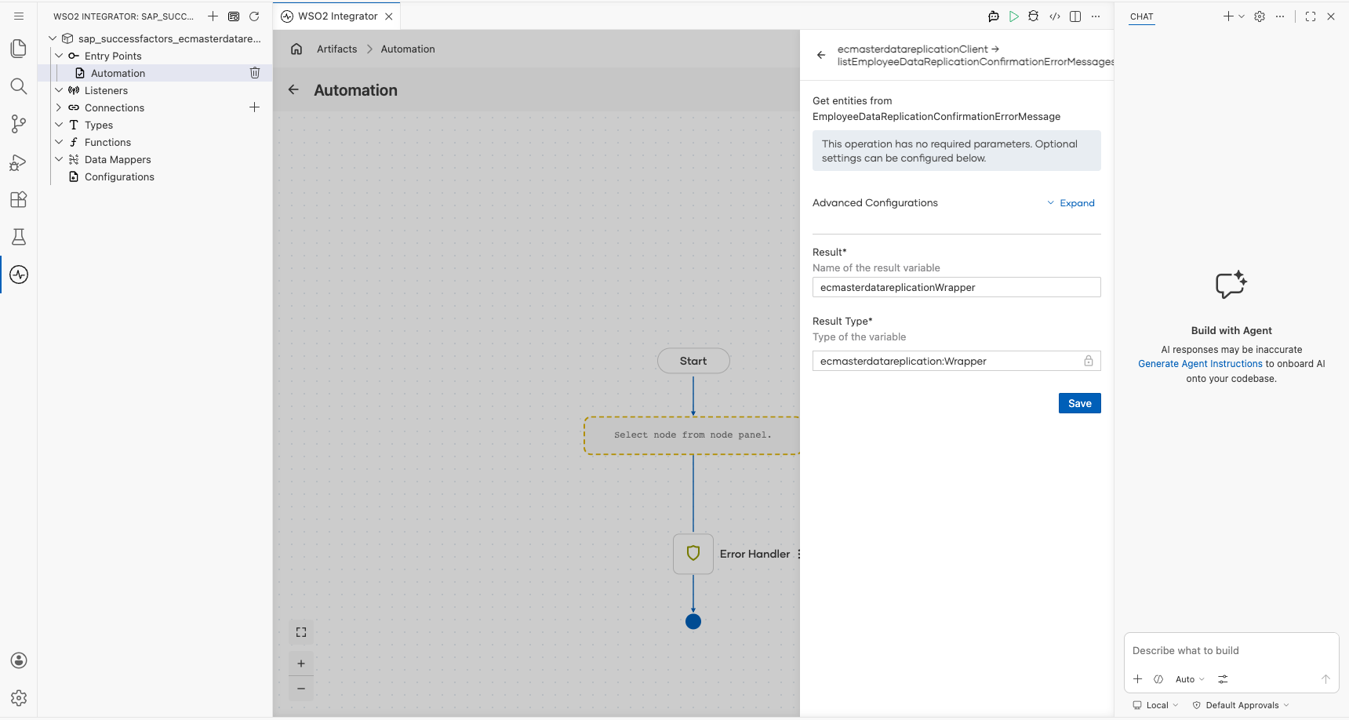The height and width of the screenshot is (720, 1349).
Task: Expand the Connections tree node
Action: 59,107
